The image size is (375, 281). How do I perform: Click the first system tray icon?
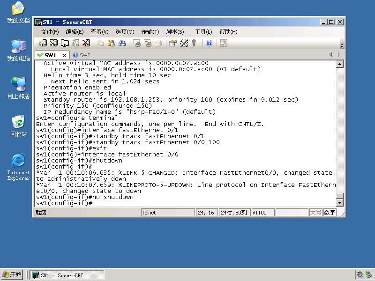tap(360, 275)
